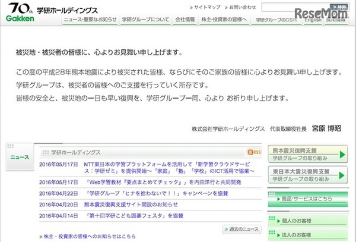The height and width of the screenshot is (242, 356).
Task: Open 株主・投資家の皆様へ menu
Action: click(224, 20)
